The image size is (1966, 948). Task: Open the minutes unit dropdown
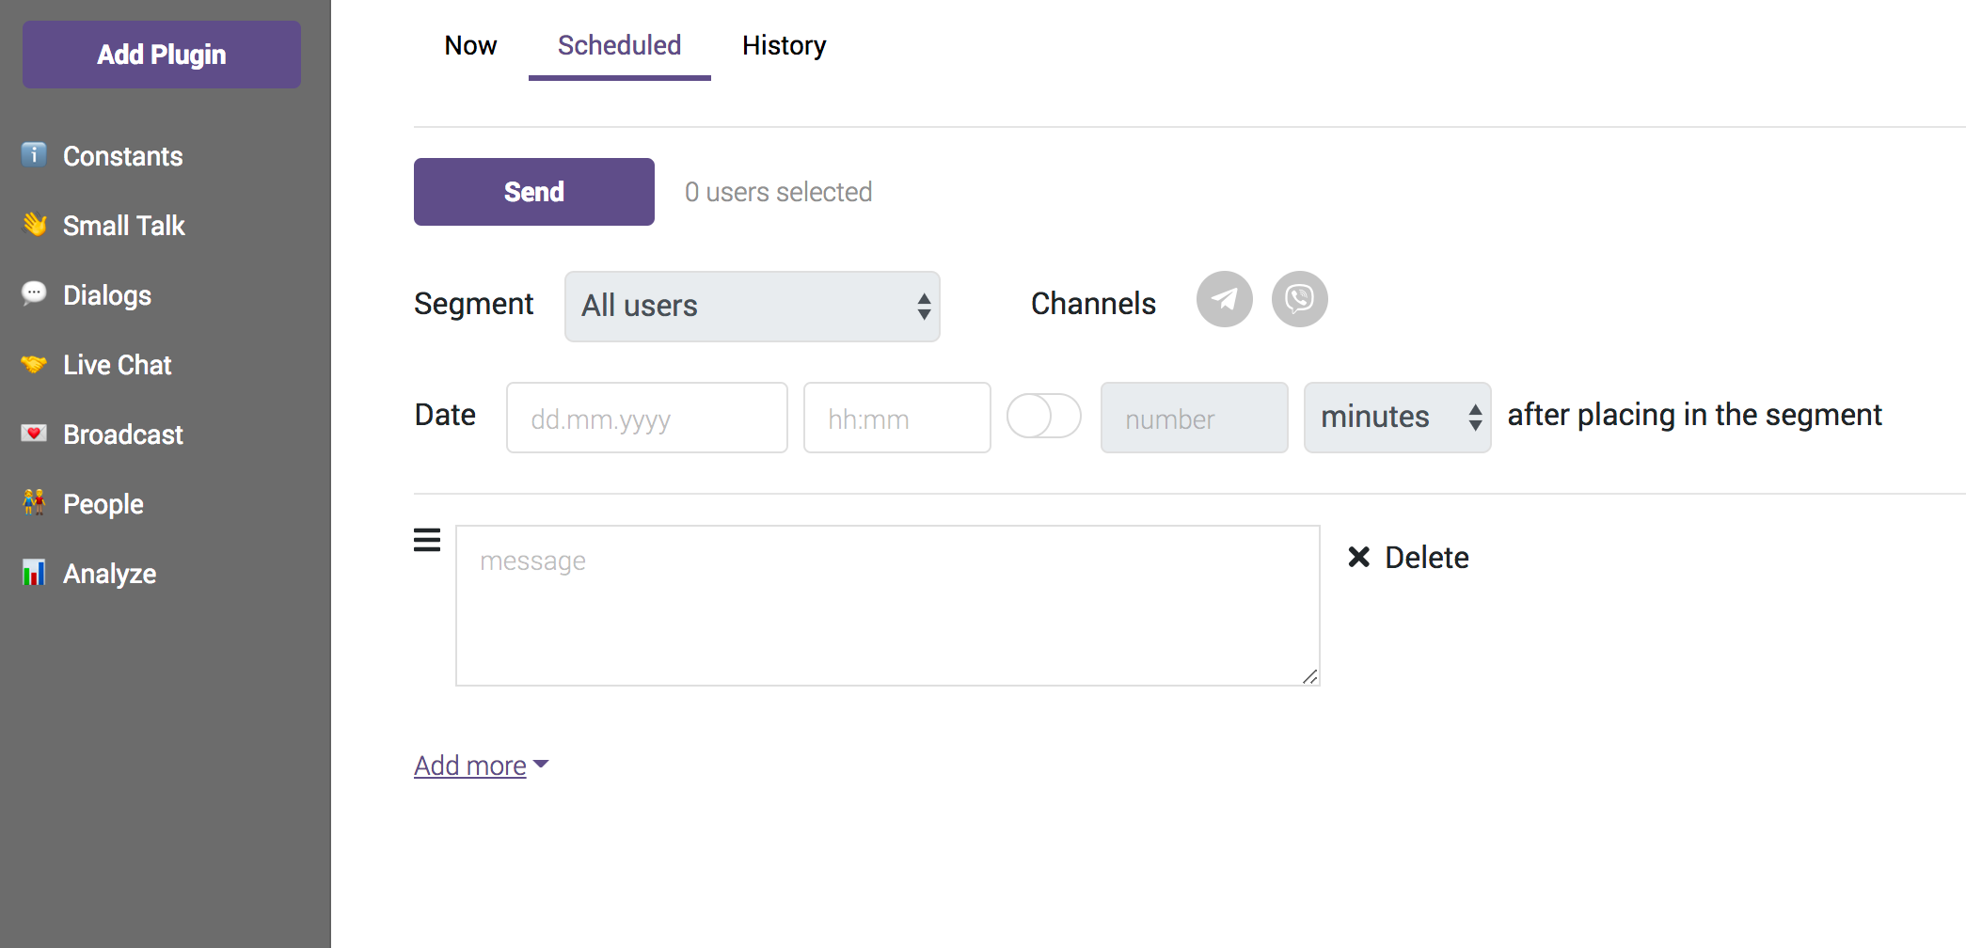tap(1398, 418)
